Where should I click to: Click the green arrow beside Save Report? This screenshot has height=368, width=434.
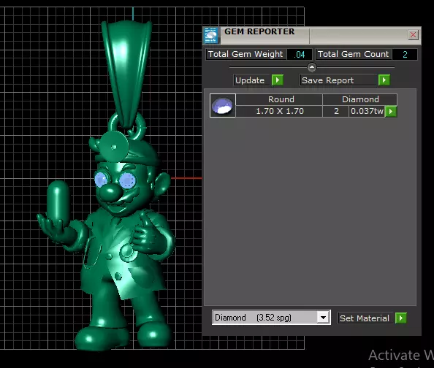pos(384,80)
